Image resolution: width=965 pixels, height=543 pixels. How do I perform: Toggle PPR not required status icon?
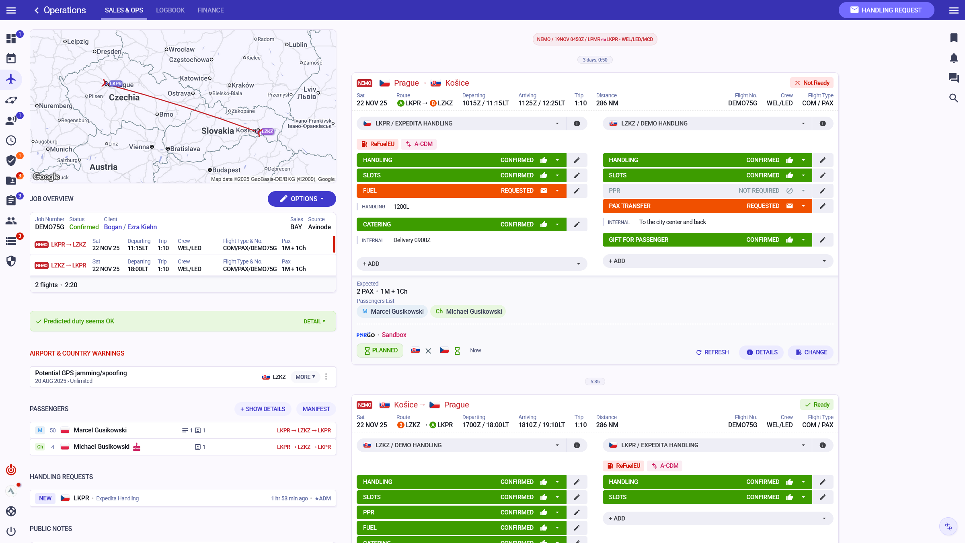coord(789,191)
